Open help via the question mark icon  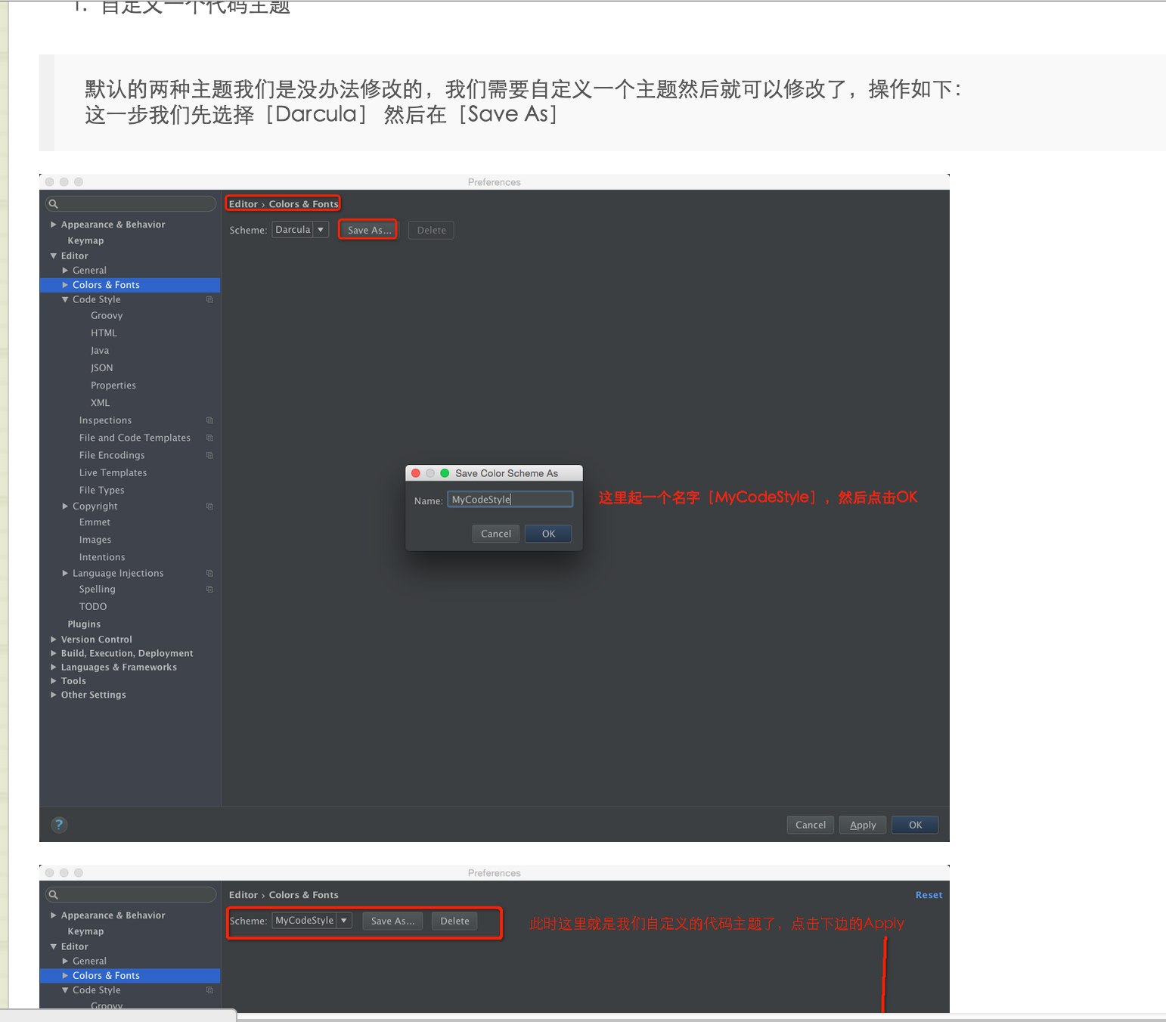[x=59, y=825]
